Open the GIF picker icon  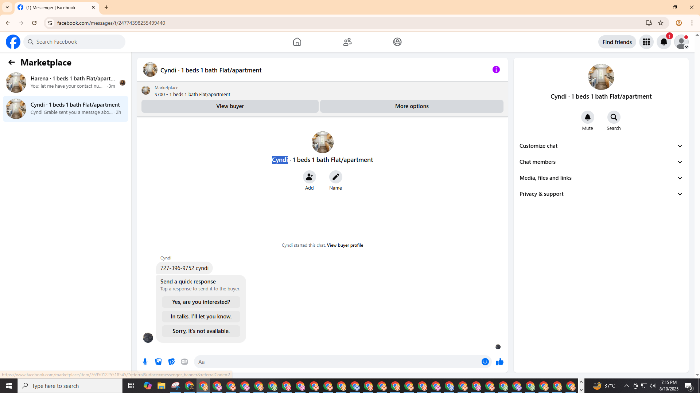(x=184, y=362)
